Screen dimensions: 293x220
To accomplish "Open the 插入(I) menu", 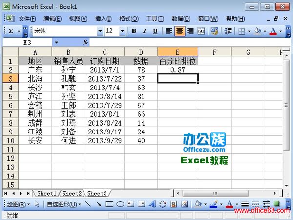I will click(x=104, y=19).
